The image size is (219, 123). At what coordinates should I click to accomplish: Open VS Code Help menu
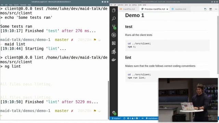(x=144, y=5)
